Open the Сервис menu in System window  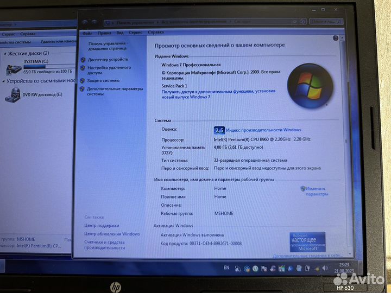pos(135,33)
